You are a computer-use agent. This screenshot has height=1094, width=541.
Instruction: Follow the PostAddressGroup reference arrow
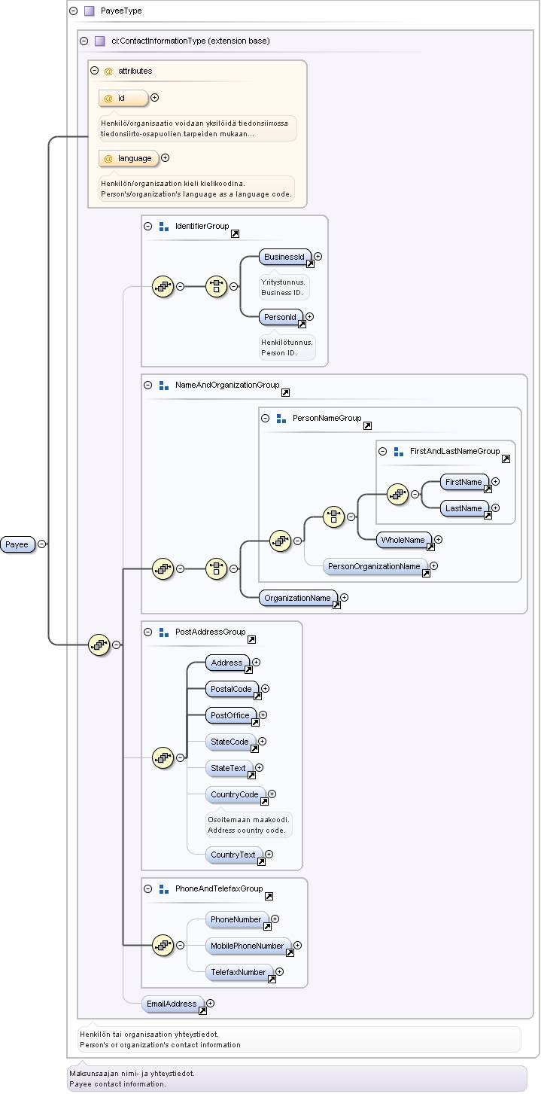(251, 640)
